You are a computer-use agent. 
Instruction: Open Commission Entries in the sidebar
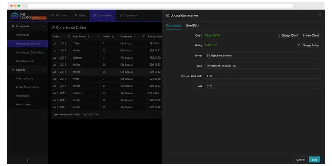click(28, 44)
